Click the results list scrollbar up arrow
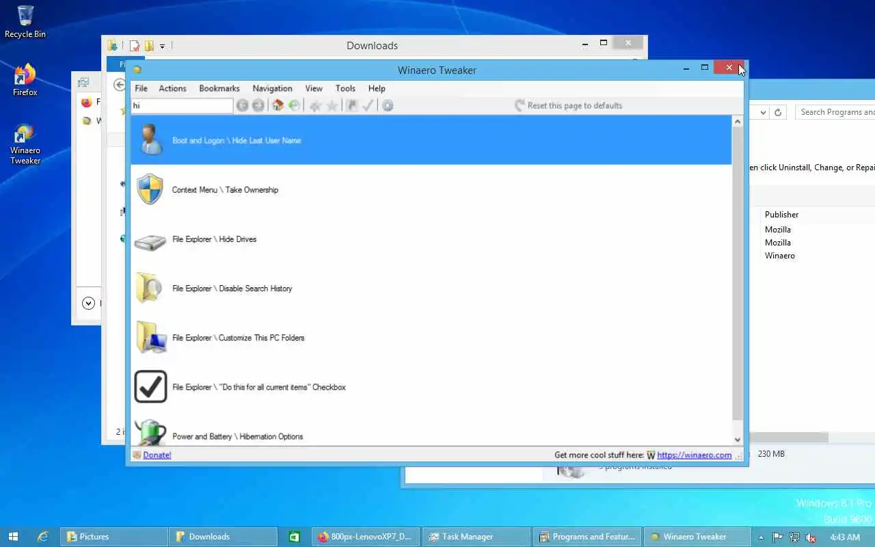The width and height of the screenshot is (875, 547). coord(738,122)
